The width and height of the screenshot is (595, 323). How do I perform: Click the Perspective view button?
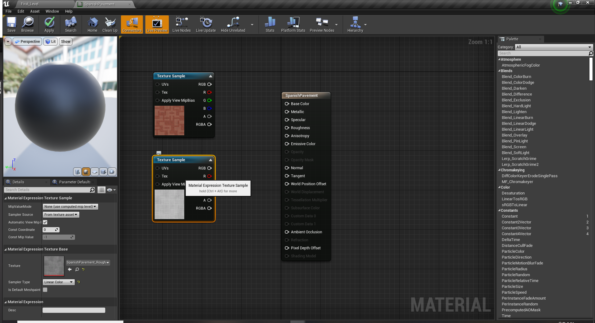27,42
